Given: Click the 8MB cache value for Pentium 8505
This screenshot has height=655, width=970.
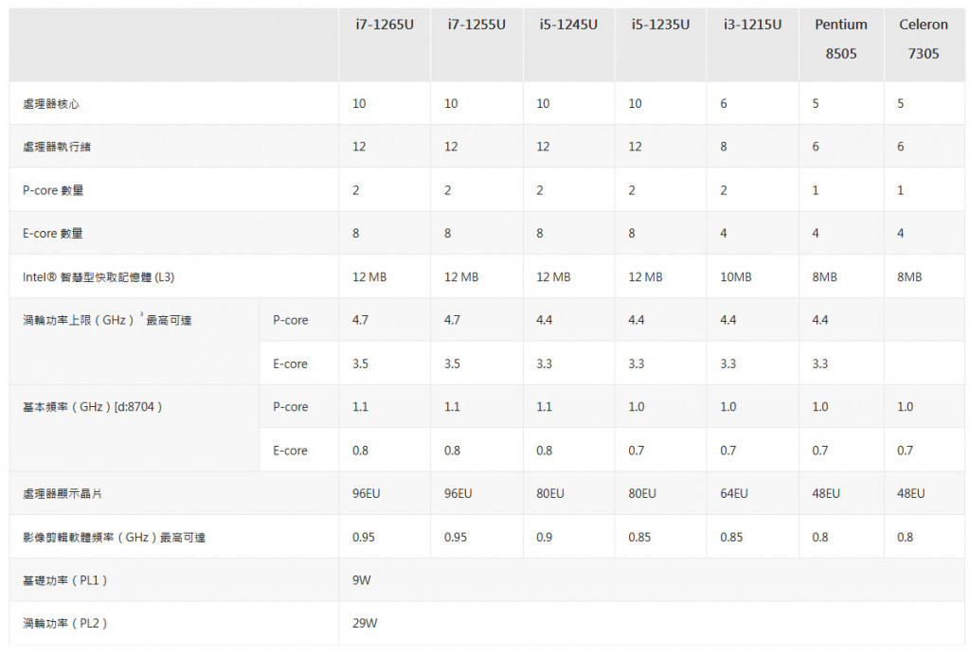Looking at the screenshot, I should tap(825, 276).
